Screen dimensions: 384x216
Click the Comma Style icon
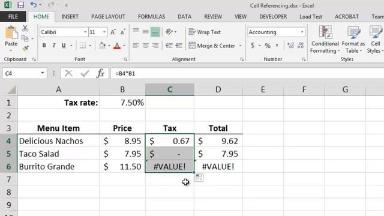(277, 46)
